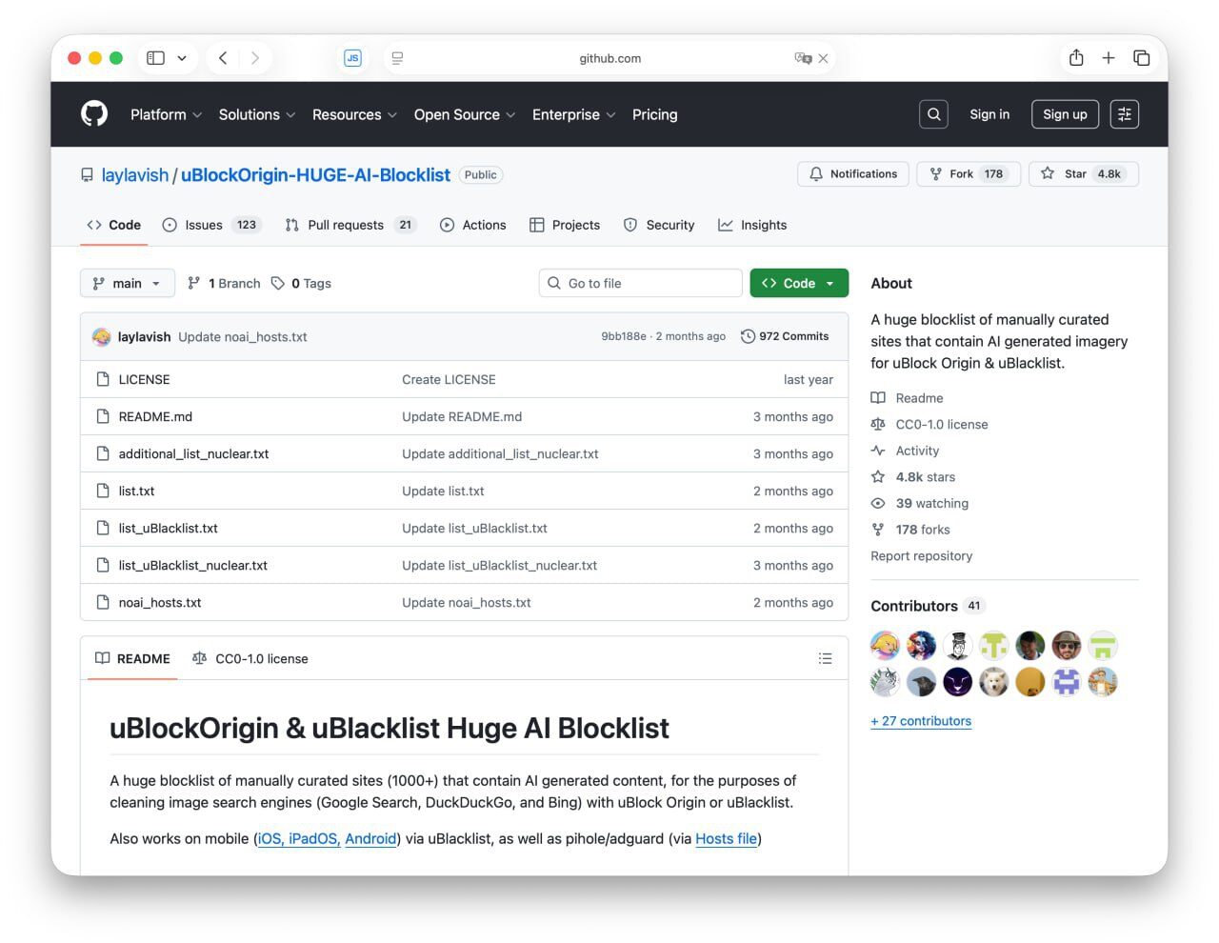Click the GitHub logo in the header
This screenshot has width=1219, height=943.
pyautogui.click(x=93, y=113)
